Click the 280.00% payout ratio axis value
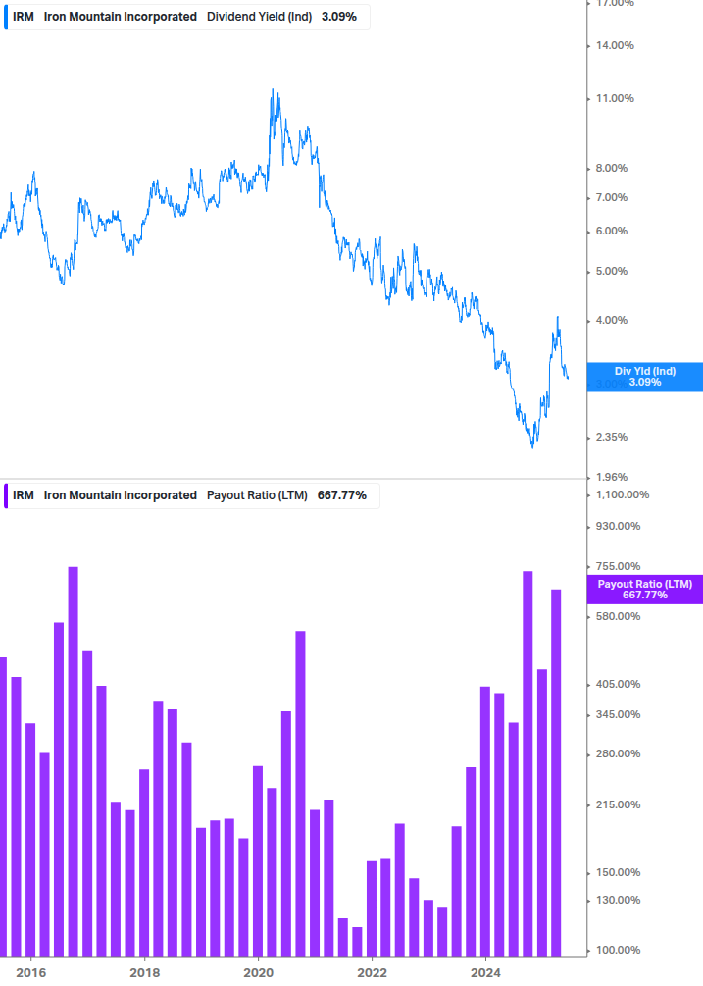The height and width of the screenshot is (986, 703). [x=618, y=753]
